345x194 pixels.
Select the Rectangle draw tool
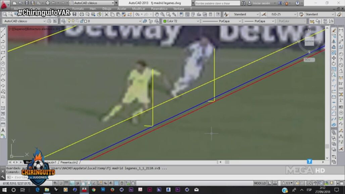pyautogui.click(x=3, y=52)
